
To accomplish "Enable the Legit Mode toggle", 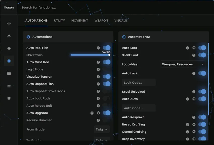I will (106, 69).
